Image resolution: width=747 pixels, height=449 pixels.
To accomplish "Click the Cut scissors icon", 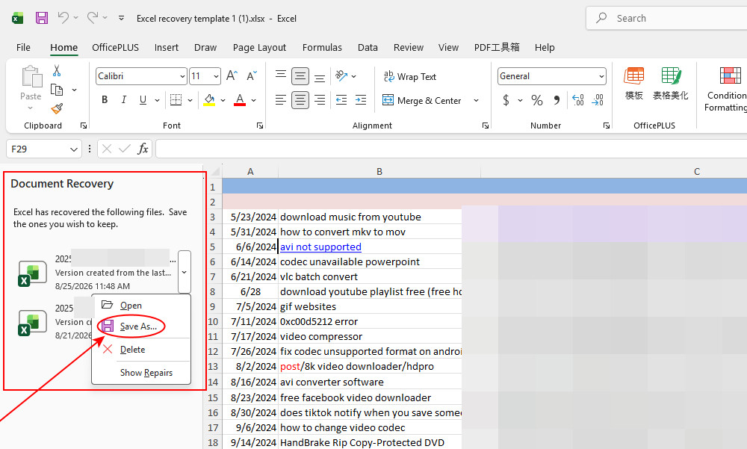I will click(x=57, y=70).
